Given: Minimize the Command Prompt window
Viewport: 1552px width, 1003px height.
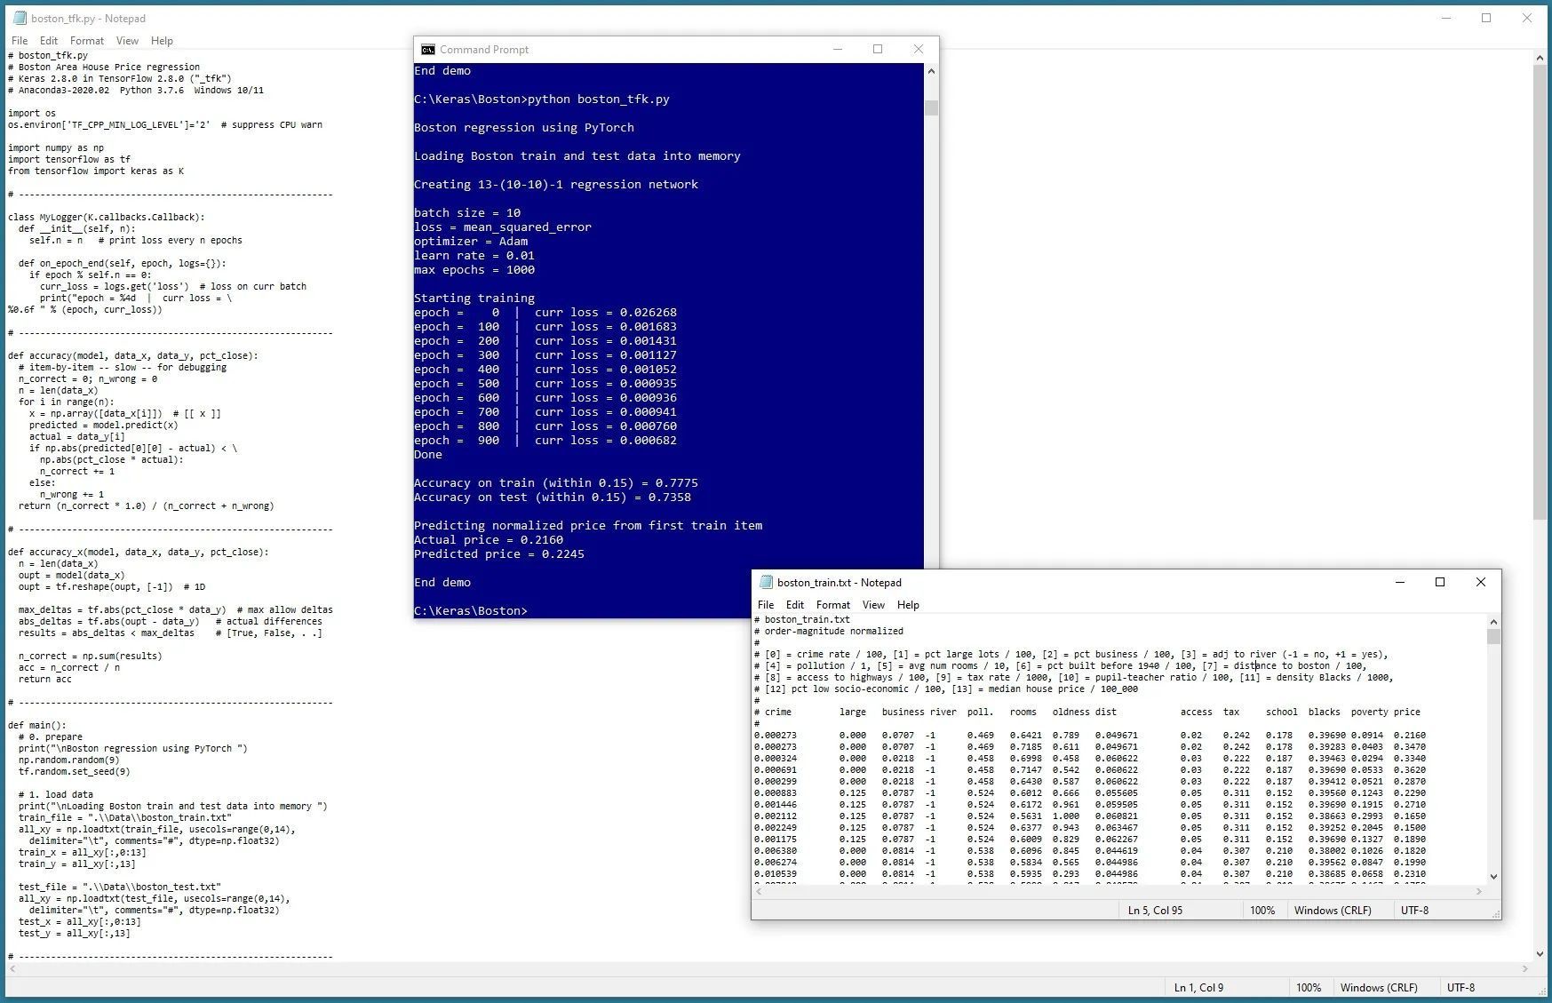Looking at the screenshot, I should click(x=837, y=50).
